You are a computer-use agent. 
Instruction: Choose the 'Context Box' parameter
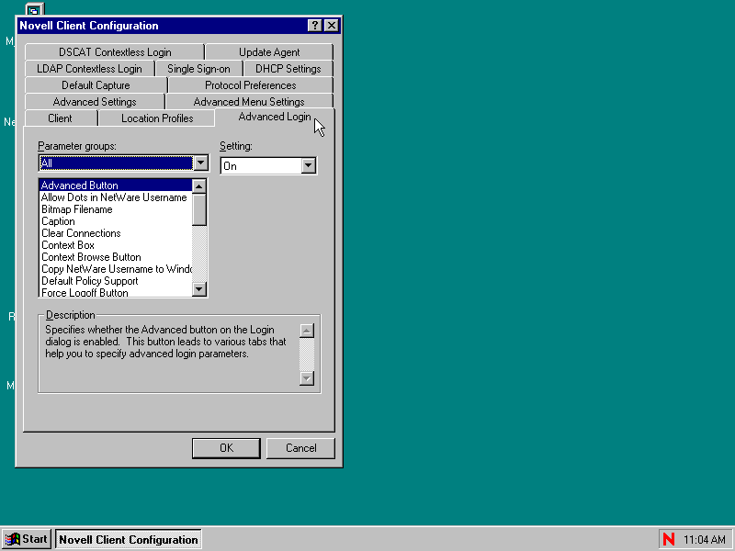click(x=116, y=245)
